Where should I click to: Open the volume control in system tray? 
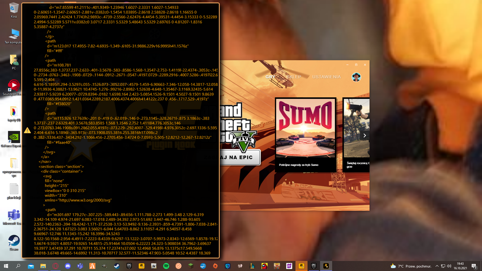pyautogui.click(x=449, y=266)
